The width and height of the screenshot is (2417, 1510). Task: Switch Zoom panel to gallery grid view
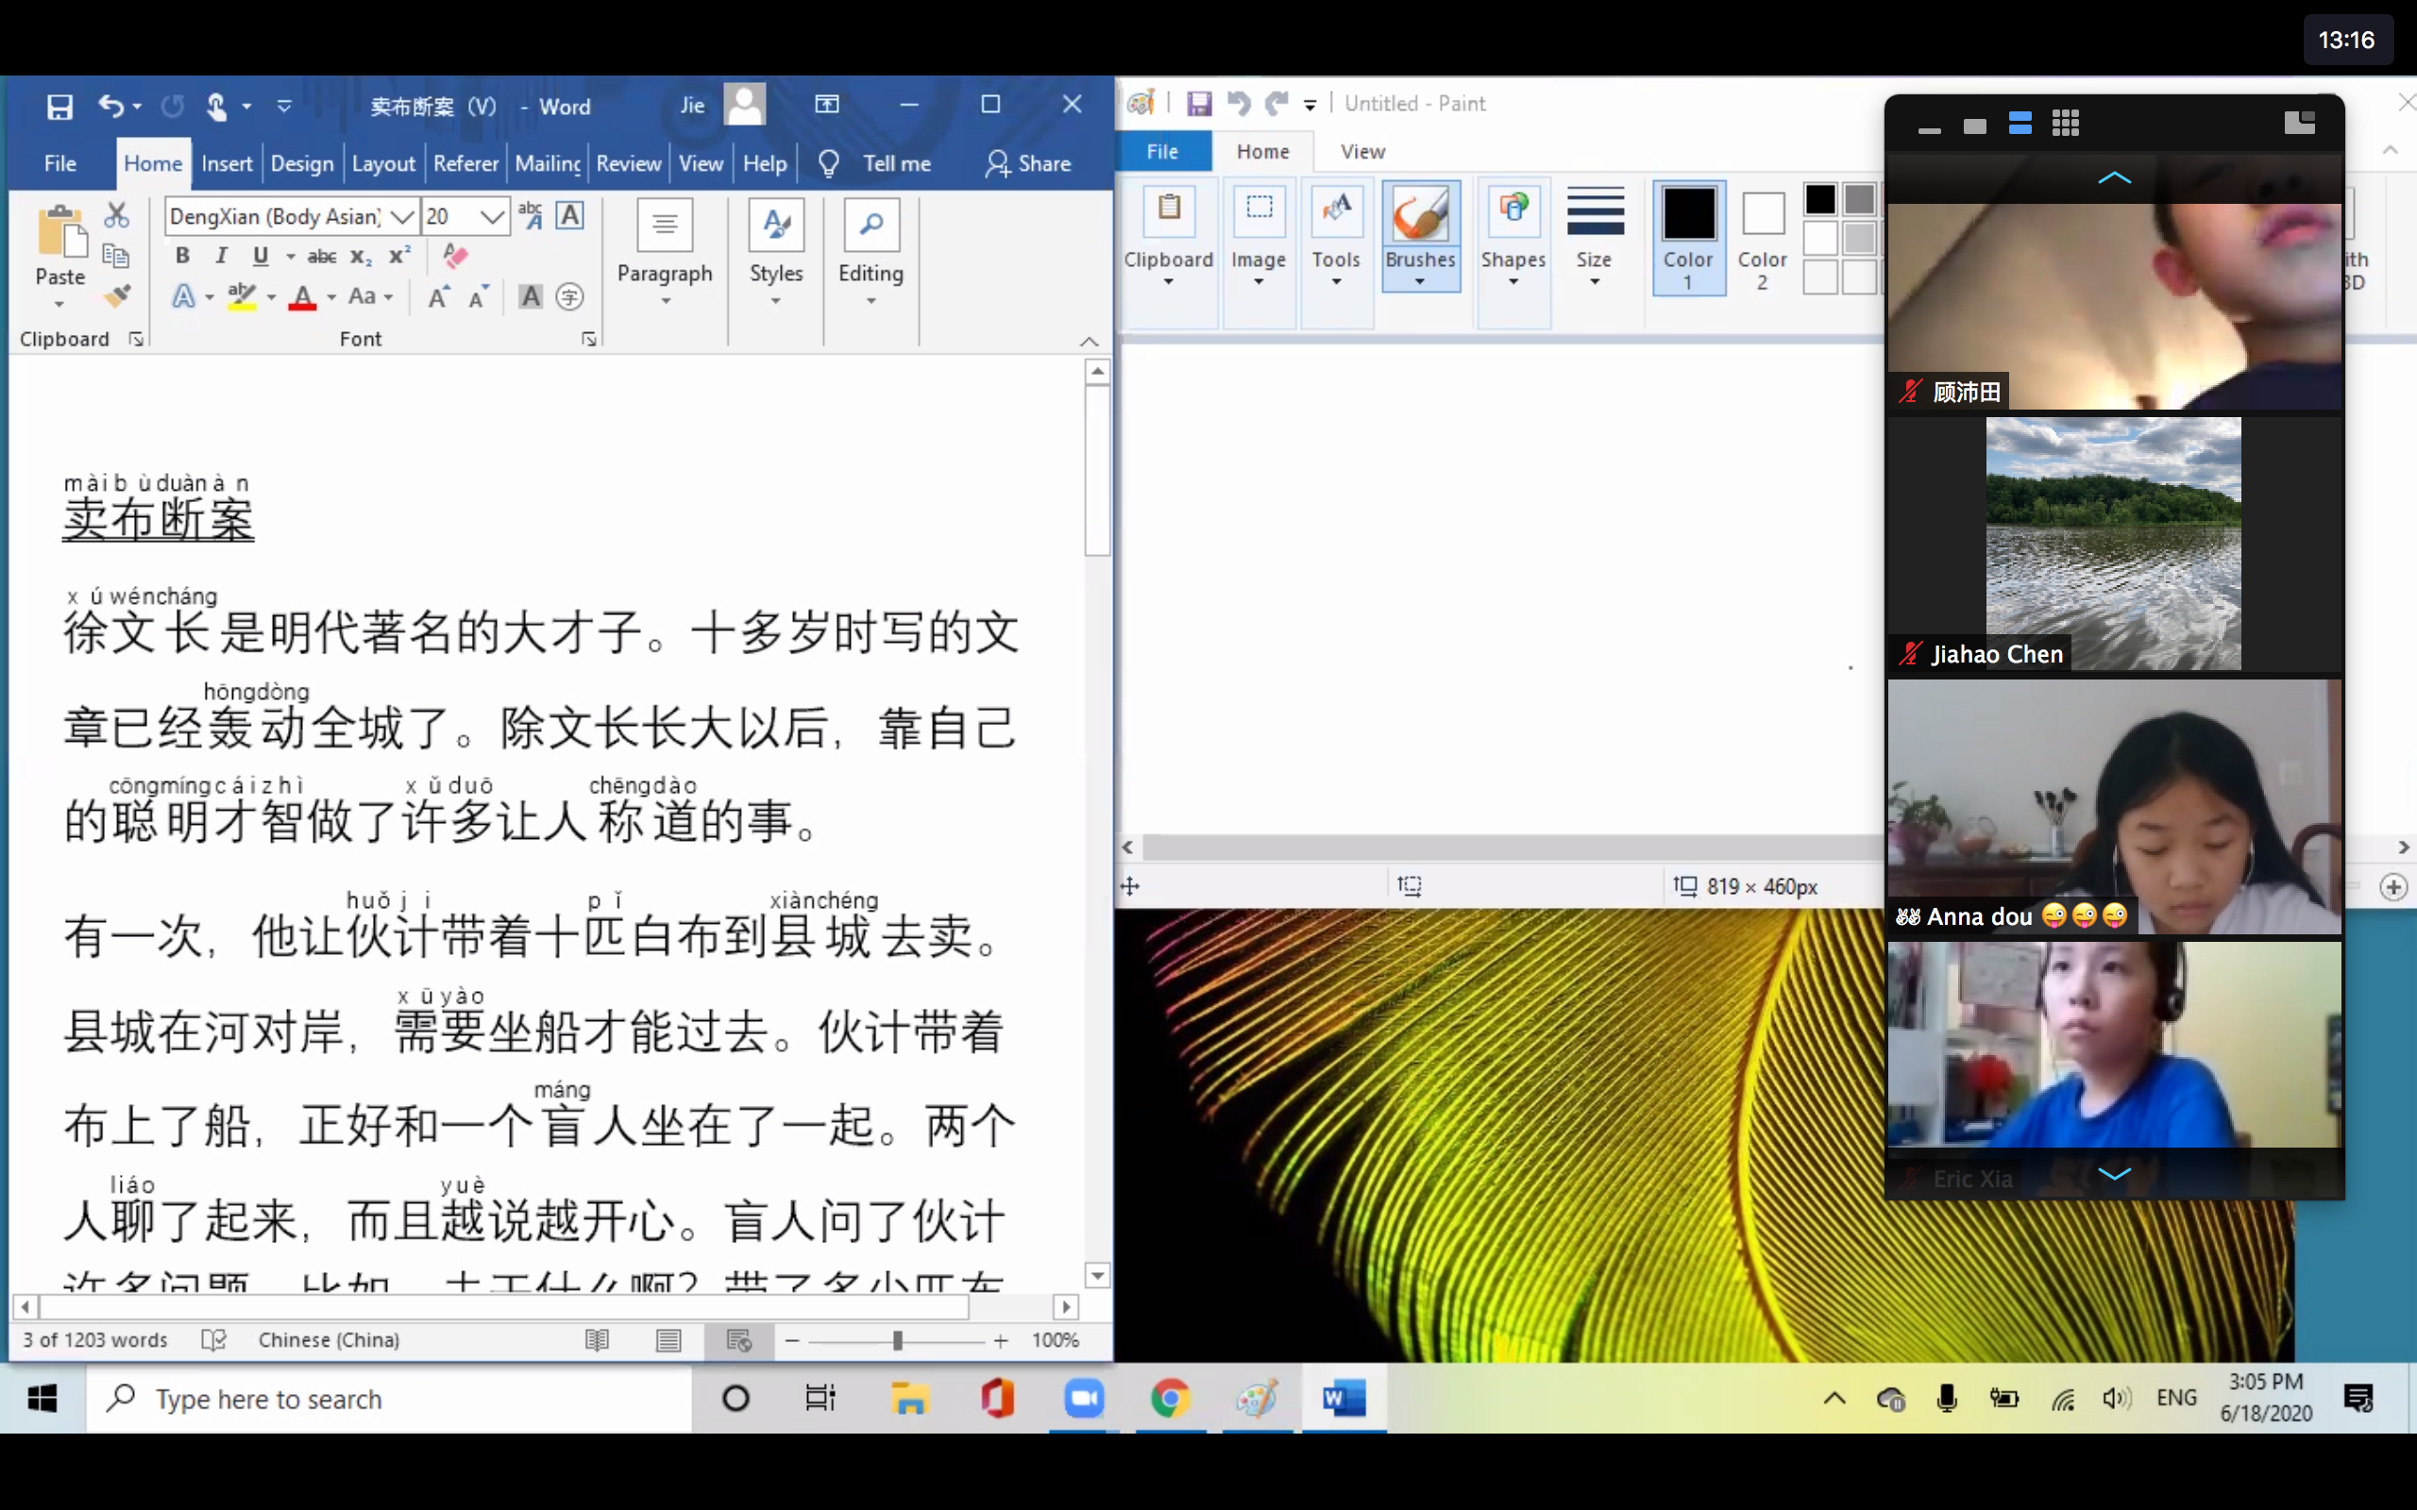pos(2066,124)
